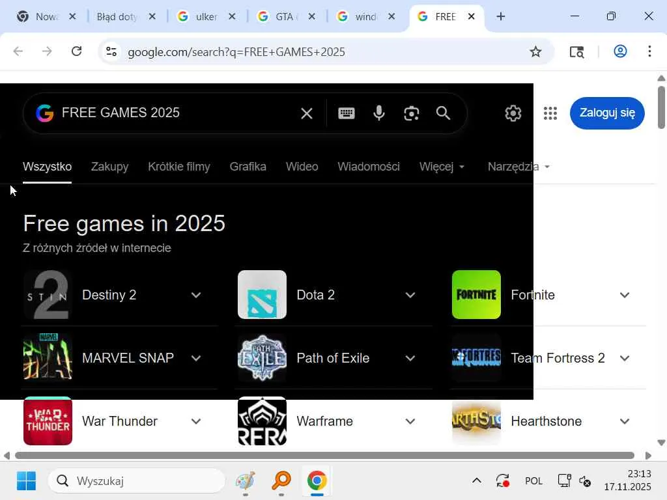Click the vertical scrollbar thumb
Viewport: 667px width, 500px height.
pos(661,107)
